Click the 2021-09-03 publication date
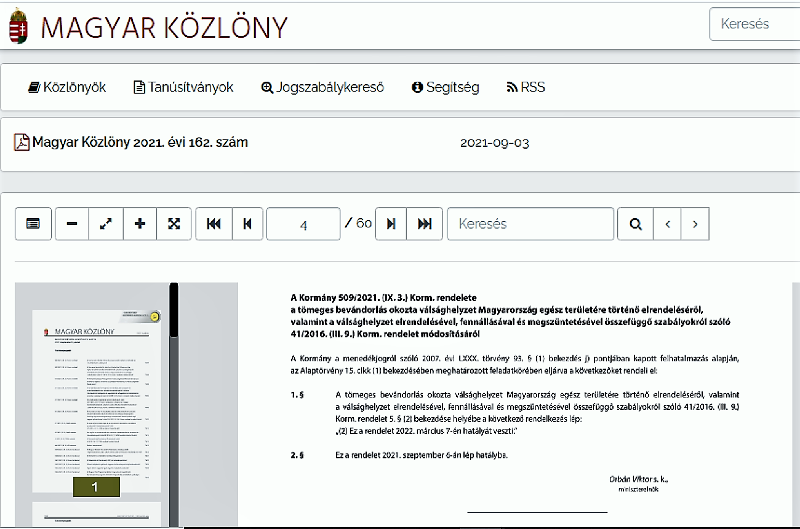This screenshot has height=529, width=800. 495,144
